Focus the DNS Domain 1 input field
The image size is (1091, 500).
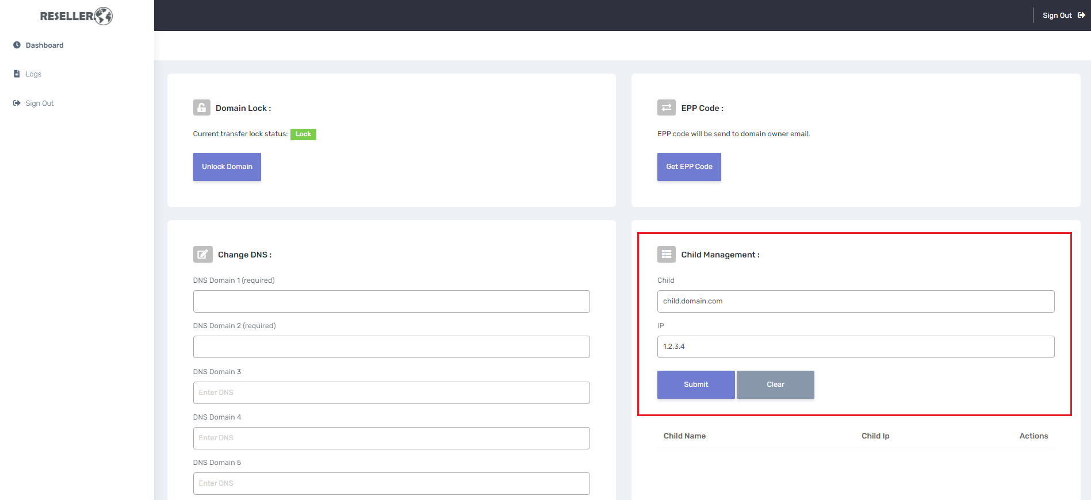pyautogui.click(x=391, y=302)
